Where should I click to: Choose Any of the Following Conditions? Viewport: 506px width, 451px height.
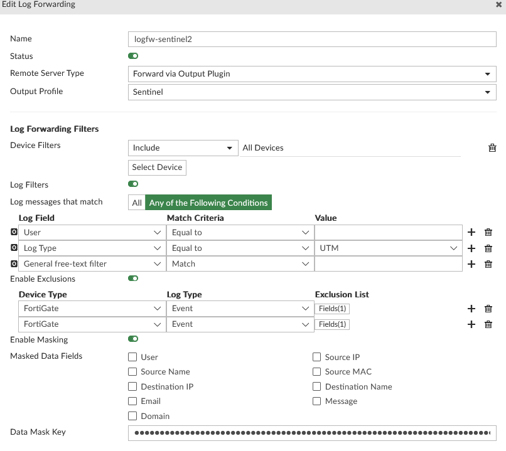208,203
